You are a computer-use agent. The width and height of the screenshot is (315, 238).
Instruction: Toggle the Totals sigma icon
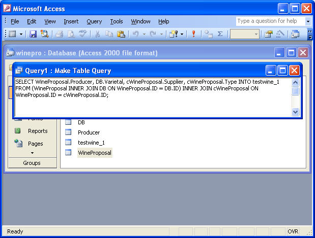click(220, 34)
